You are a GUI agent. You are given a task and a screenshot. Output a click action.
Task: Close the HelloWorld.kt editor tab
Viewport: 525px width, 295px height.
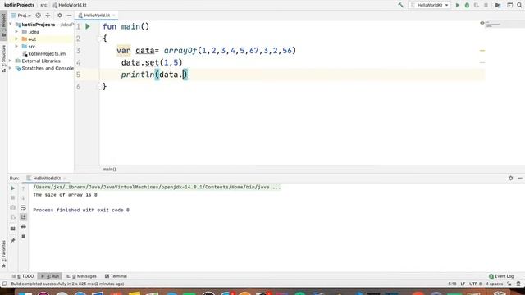coord(114,16)
